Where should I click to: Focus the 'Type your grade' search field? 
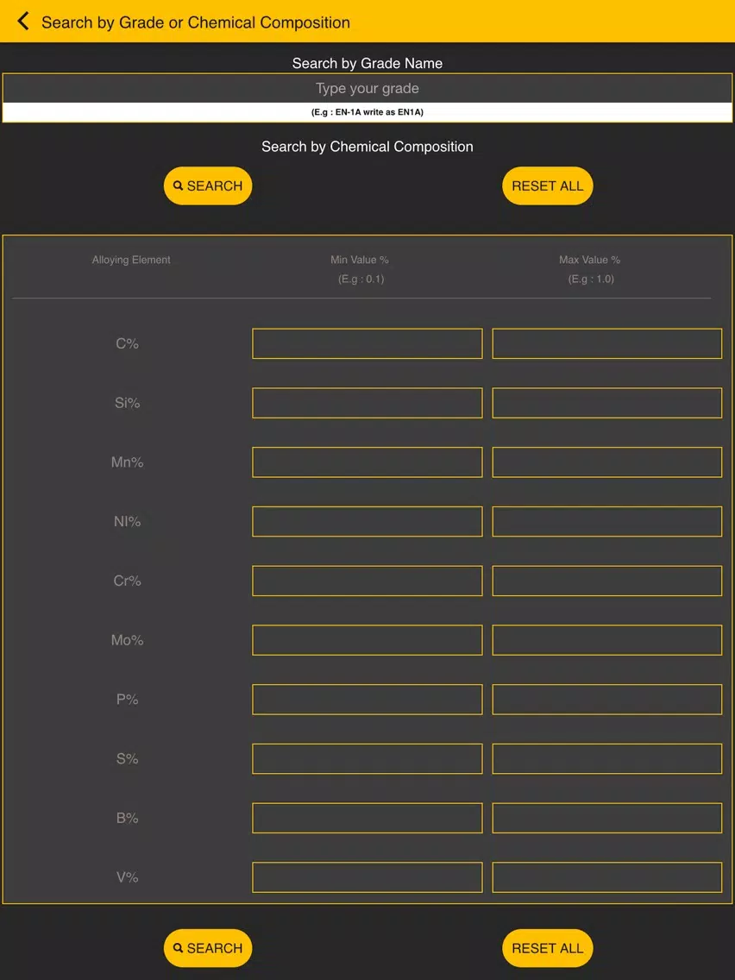[367, 89]
